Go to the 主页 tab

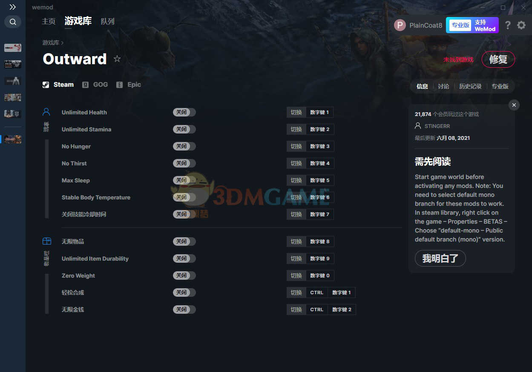[49, 21]
